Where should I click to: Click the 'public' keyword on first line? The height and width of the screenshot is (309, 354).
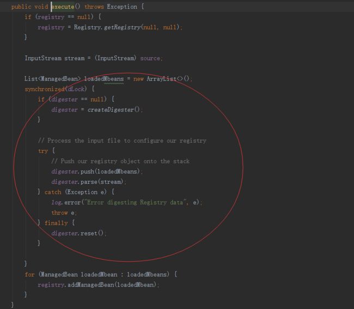coord(21,7)
